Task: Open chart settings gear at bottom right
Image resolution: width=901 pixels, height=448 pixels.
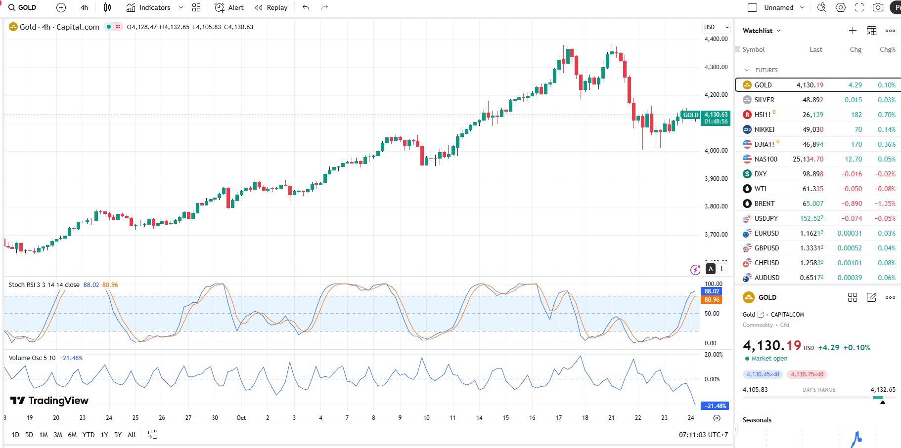Action: (717, 418)
